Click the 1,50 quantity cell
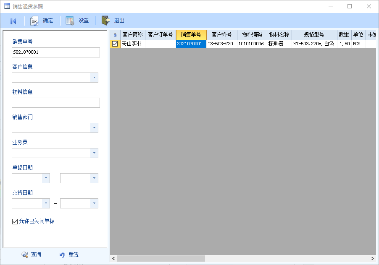 [x=344, y=44]
